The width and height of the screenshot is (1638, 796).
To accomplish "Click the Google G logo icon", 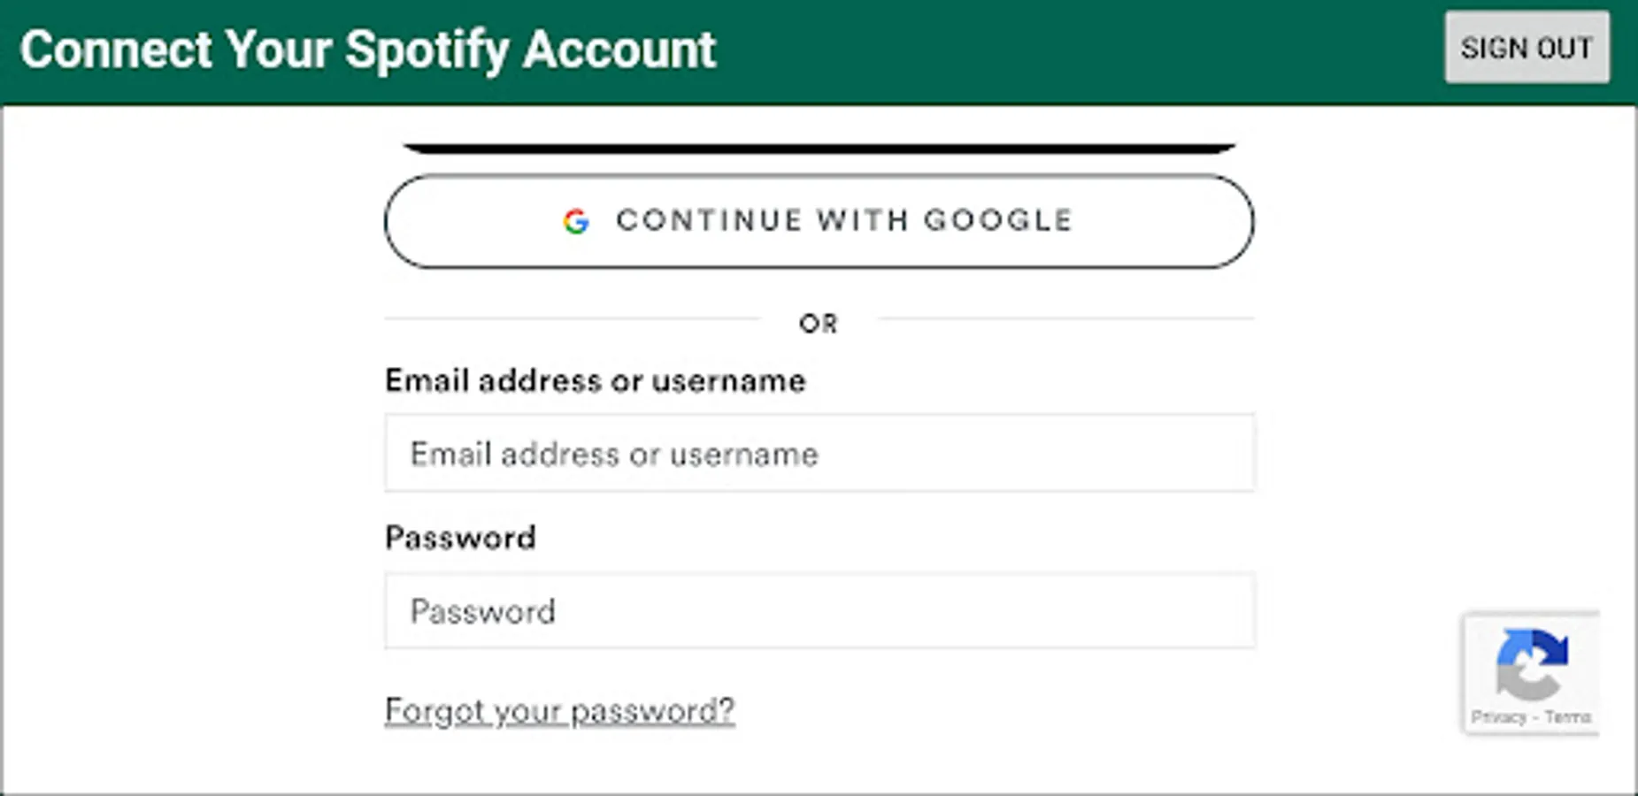I will pos(576,221).
